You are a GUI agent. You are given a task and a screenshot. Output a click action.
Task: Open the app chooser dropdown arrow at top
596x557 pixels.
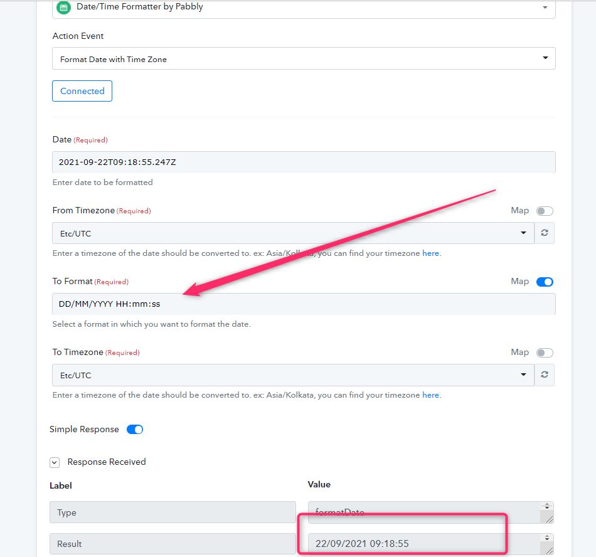[x=545, y=8]
